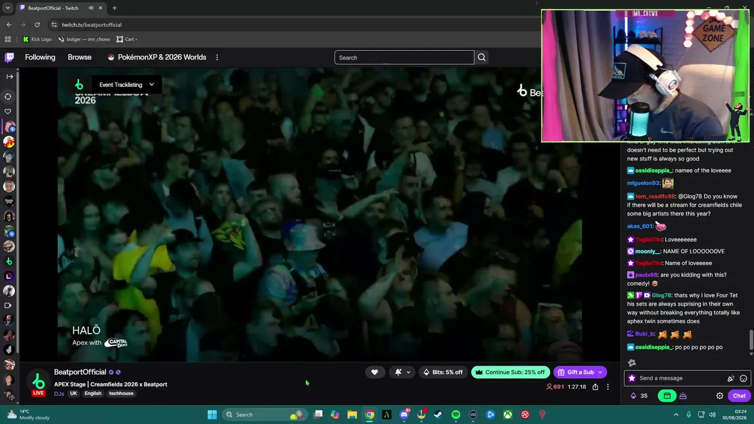Select the techhouse tag
754x424 pixels.
pos(121,393)
